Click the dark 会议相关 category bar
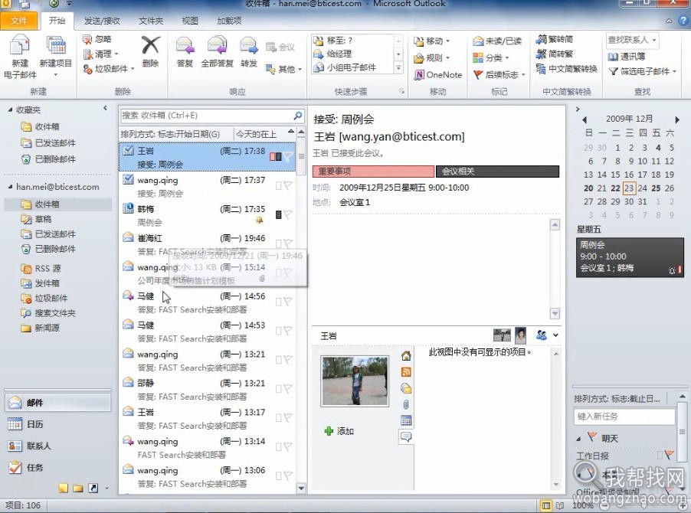The height and width of the screenshot is (513, 691). (497, 172)
